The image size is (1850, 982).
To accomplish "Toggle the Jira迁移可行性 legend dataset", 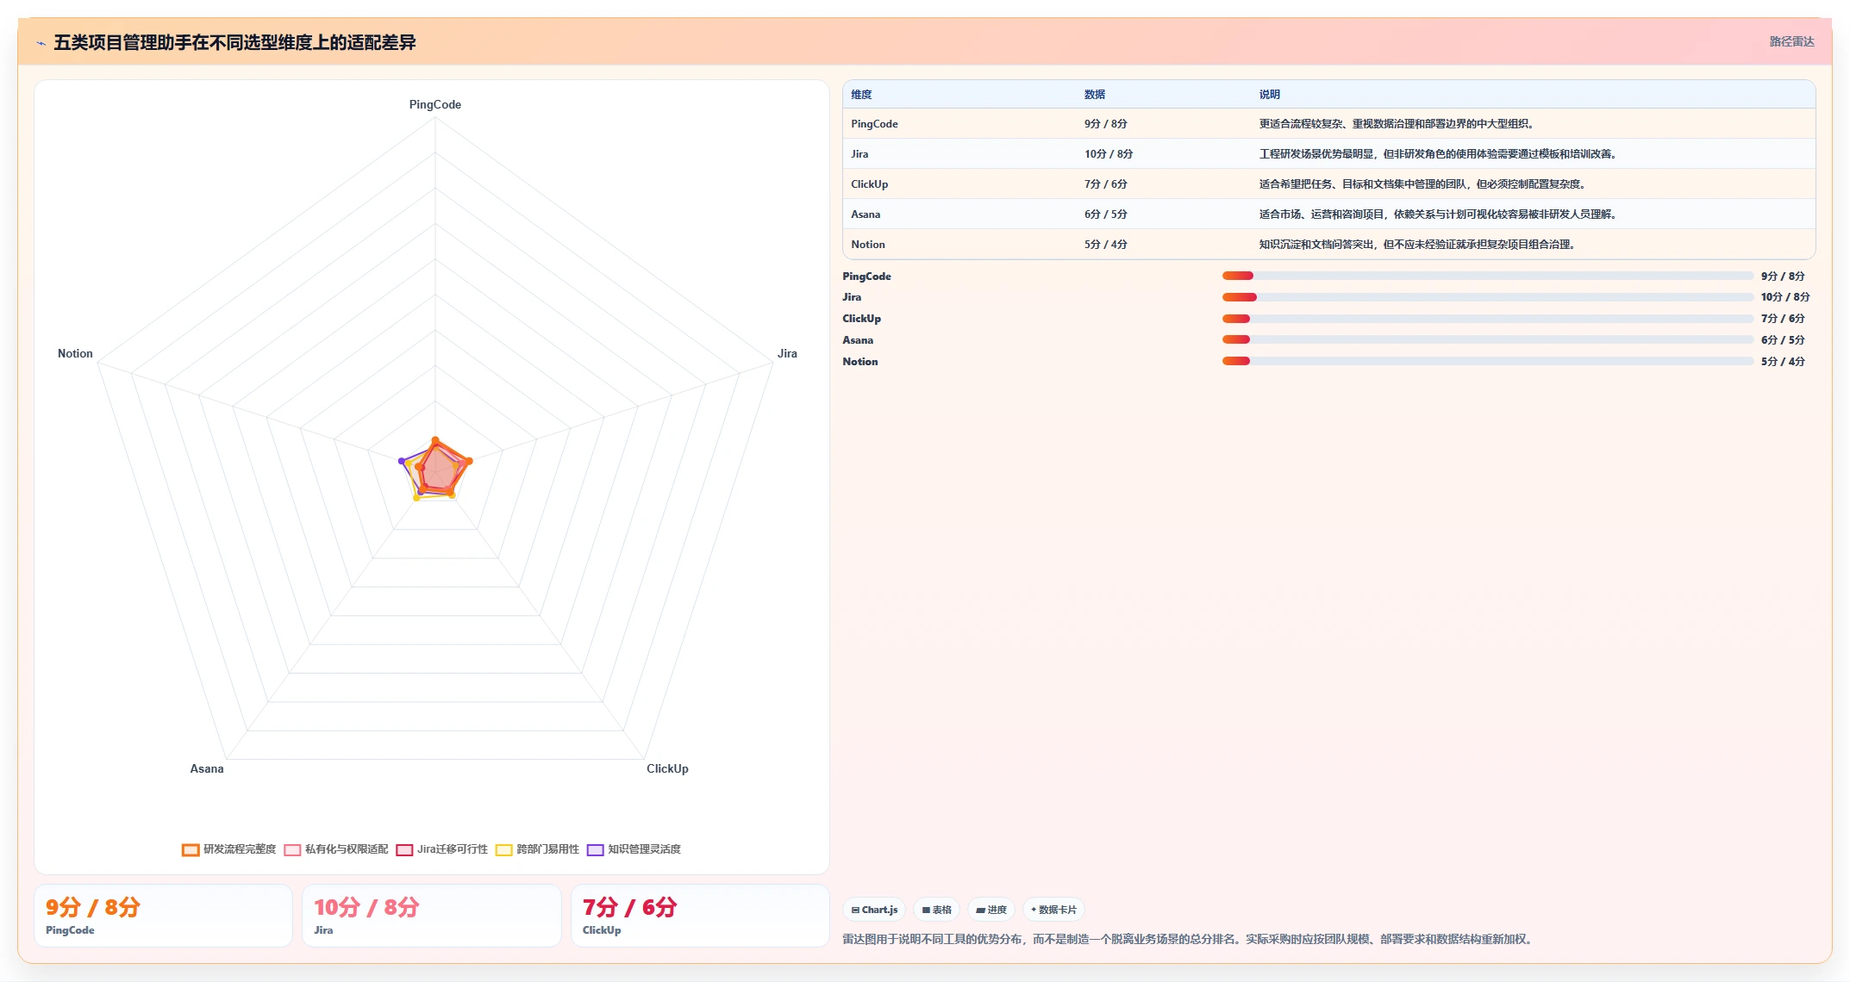I will (x=441, y=849).
